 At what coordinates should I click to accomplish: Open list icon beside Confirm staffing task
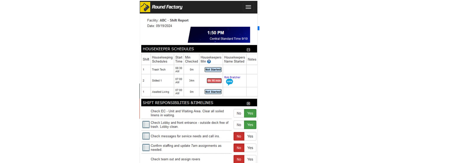146,147
